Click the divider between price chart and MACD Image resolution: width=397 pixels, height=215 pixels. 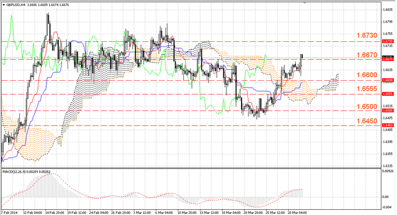(191, 169)
